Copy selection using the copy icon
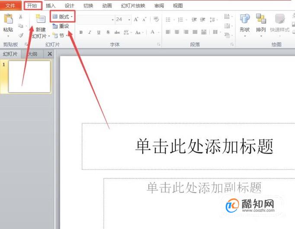 (20, 26)
